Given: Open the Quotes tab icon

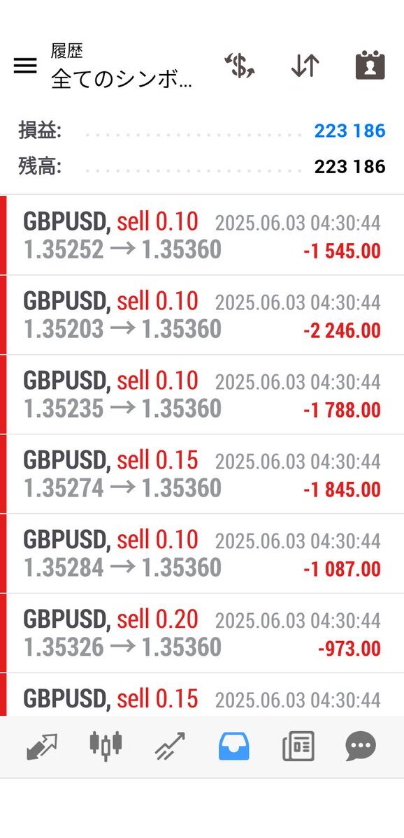Looking at the screenshot, I should [x=41, y=747].
